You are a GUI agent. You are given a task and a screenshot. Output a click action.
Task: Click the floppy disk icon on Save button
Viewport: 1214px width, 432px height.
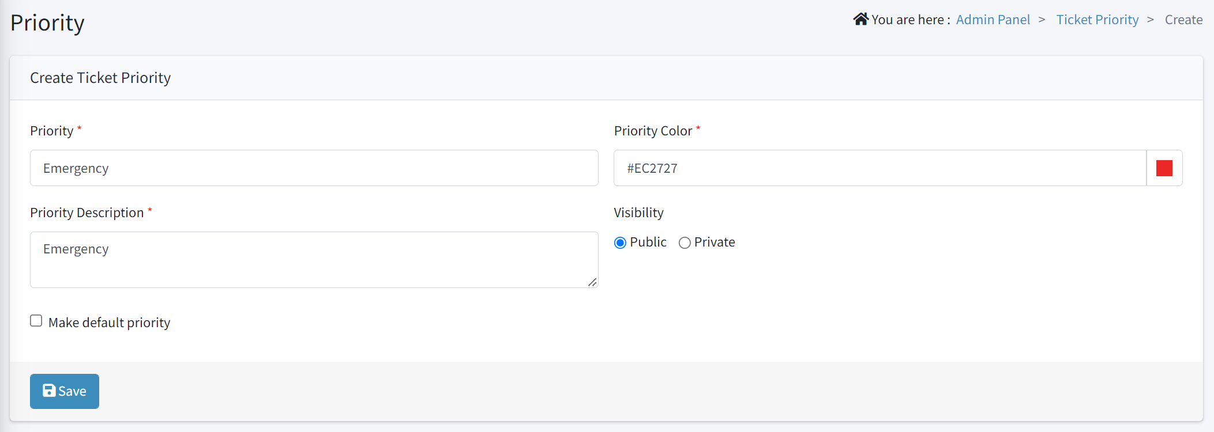point(50,391)
